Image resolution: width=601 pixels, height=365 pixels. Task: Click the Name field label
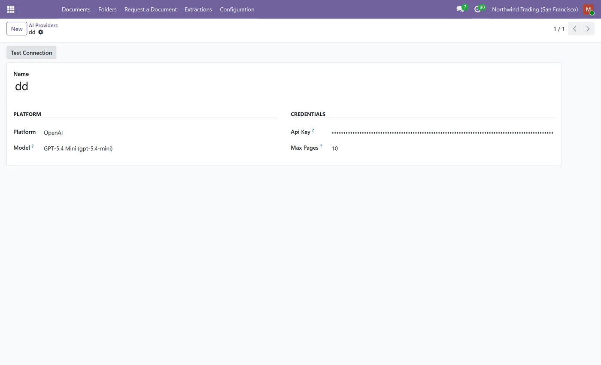(x=21, y=74)
